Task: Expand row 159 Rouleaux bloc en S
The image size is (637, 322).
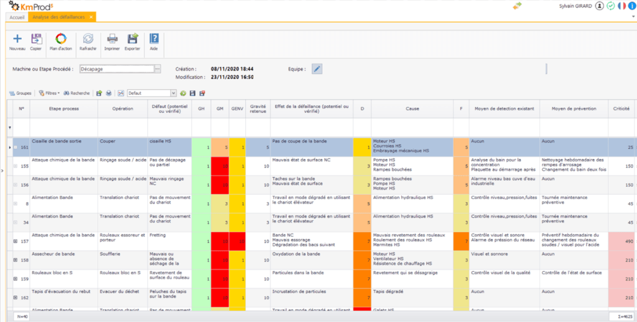Action: tap(16, 279)
